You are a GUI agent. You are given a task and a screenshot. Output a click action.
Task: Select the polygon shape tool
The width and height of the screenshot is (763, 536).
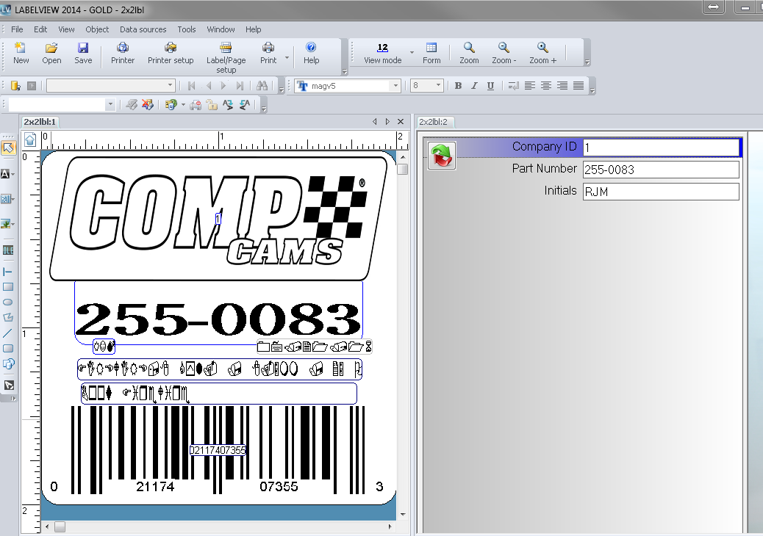tap(8, 317)
